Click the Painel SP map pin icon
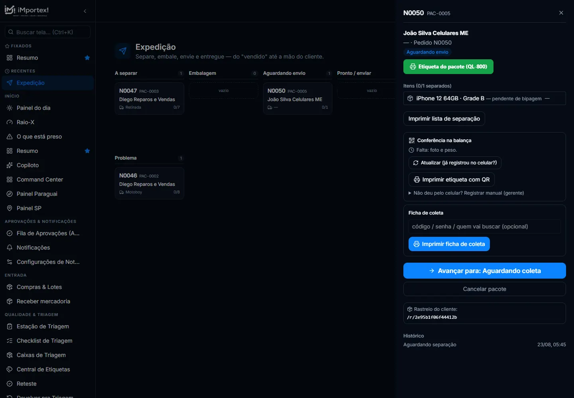 click(x=10, y=208)
